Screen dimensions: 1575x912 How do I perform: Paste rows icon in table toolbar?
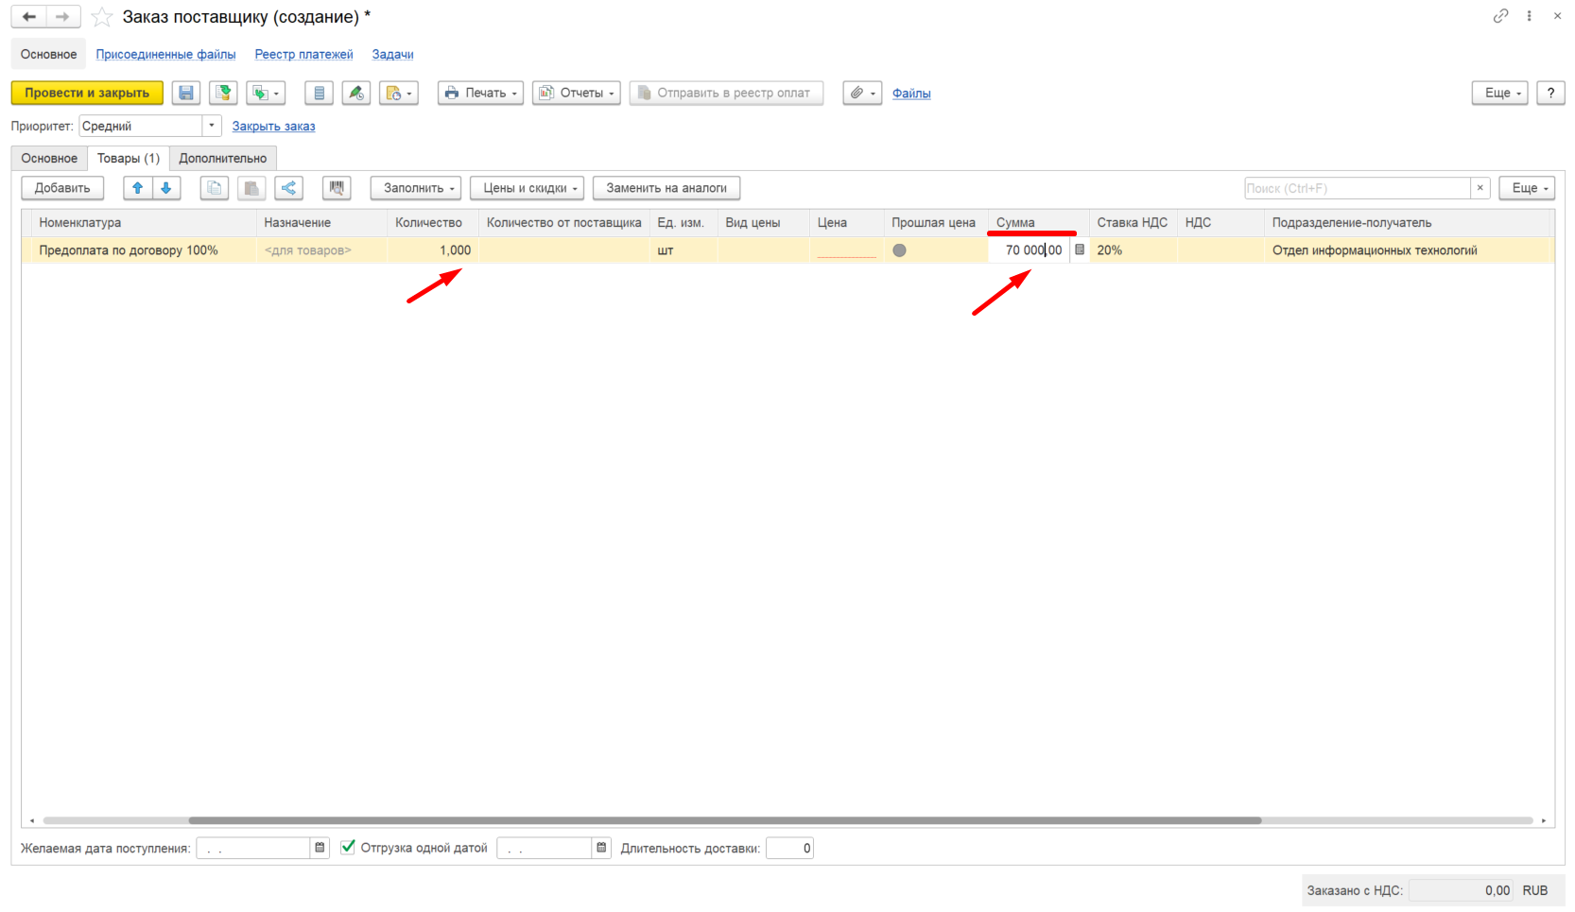(x=251, y=188)
